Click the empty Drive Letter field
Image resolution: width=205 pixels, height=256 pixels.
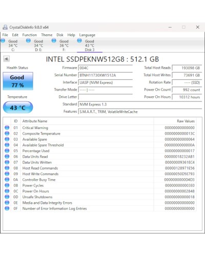pyautogui.click(x=106, y=97)
